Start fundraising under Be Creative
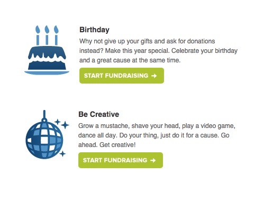This screenshot has width=263, height=202. (x=121, y=160)
